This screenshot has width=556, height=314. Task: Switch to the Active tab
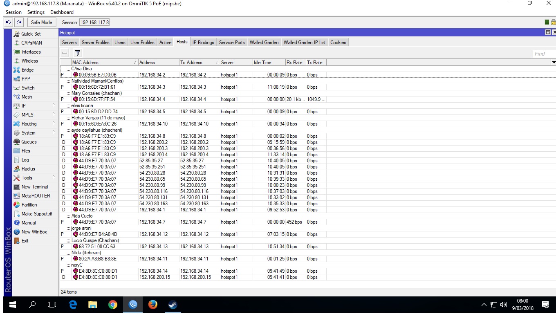[x=166, y=43]
